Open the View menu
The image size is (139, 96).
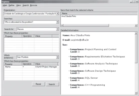pos(18,5)
